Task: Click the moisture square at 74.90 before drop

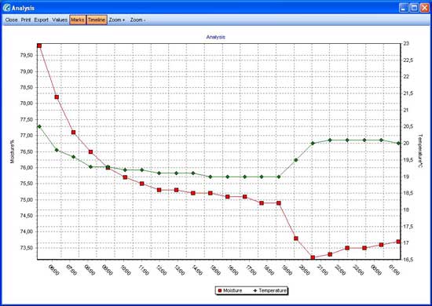Action: click(x=279, y=203)
